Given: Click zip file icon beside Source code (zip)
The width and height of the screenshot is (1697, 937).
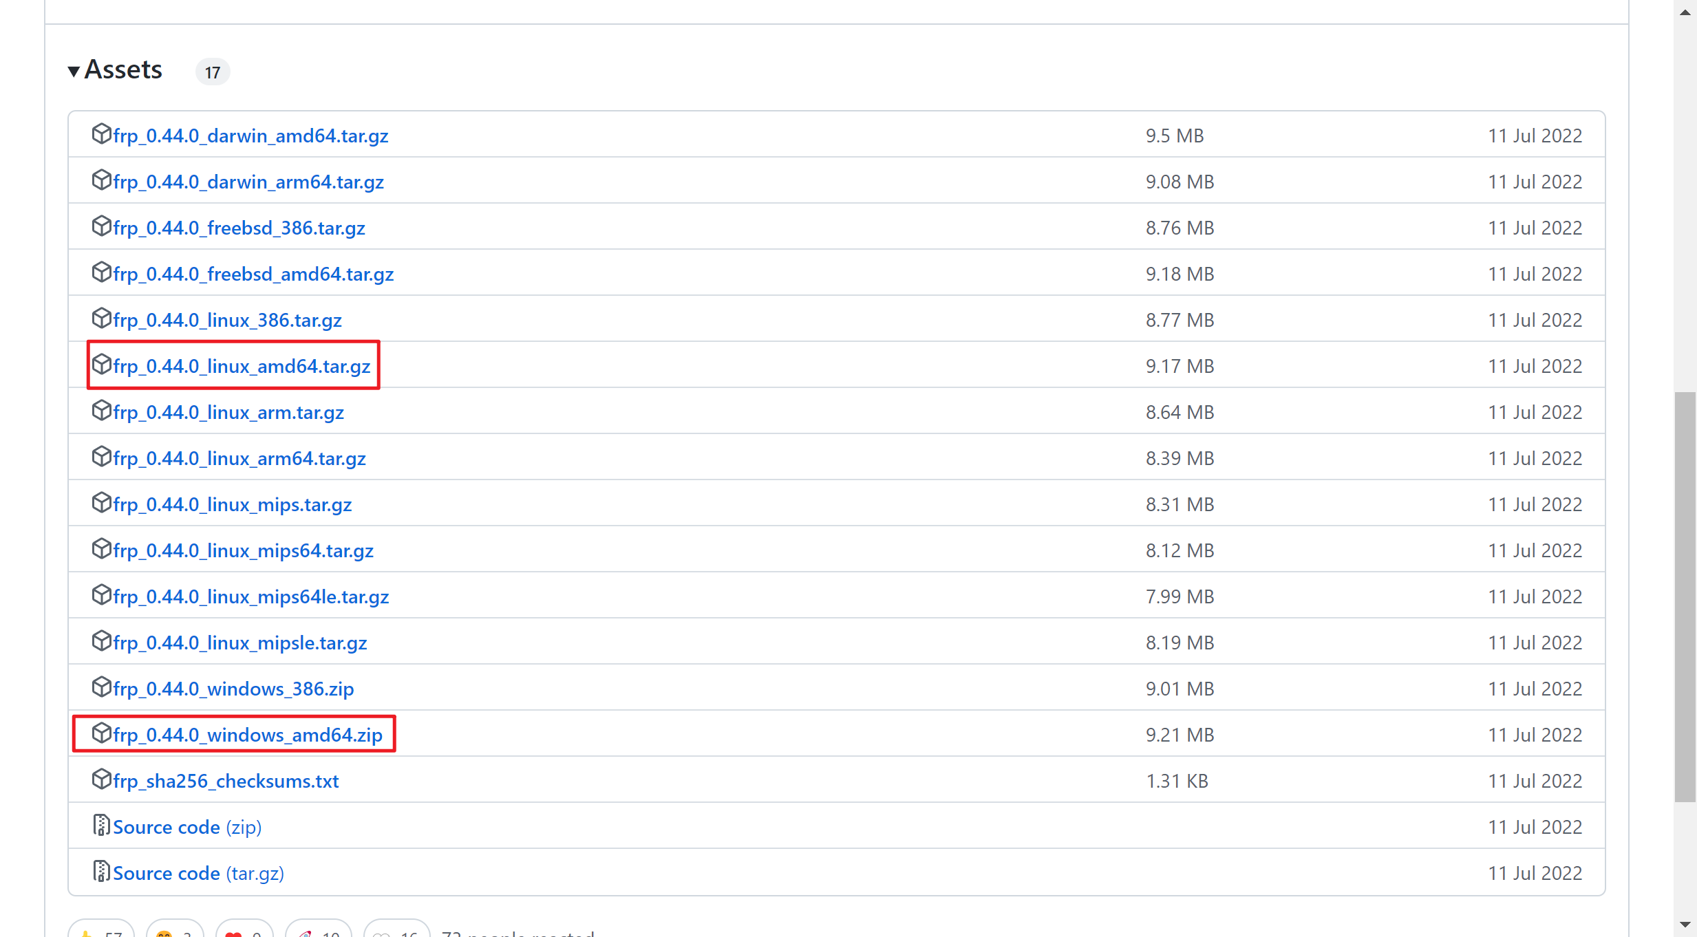Looking at the screenshot, I should [x=101, y=825].
